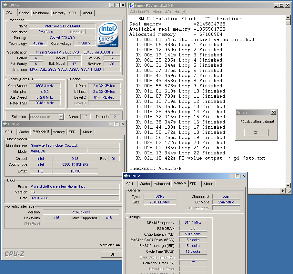The width and height of the screenshot is (293, 274).
Task: Click the Core Speed value field
Action: click(x=45, y=86)
